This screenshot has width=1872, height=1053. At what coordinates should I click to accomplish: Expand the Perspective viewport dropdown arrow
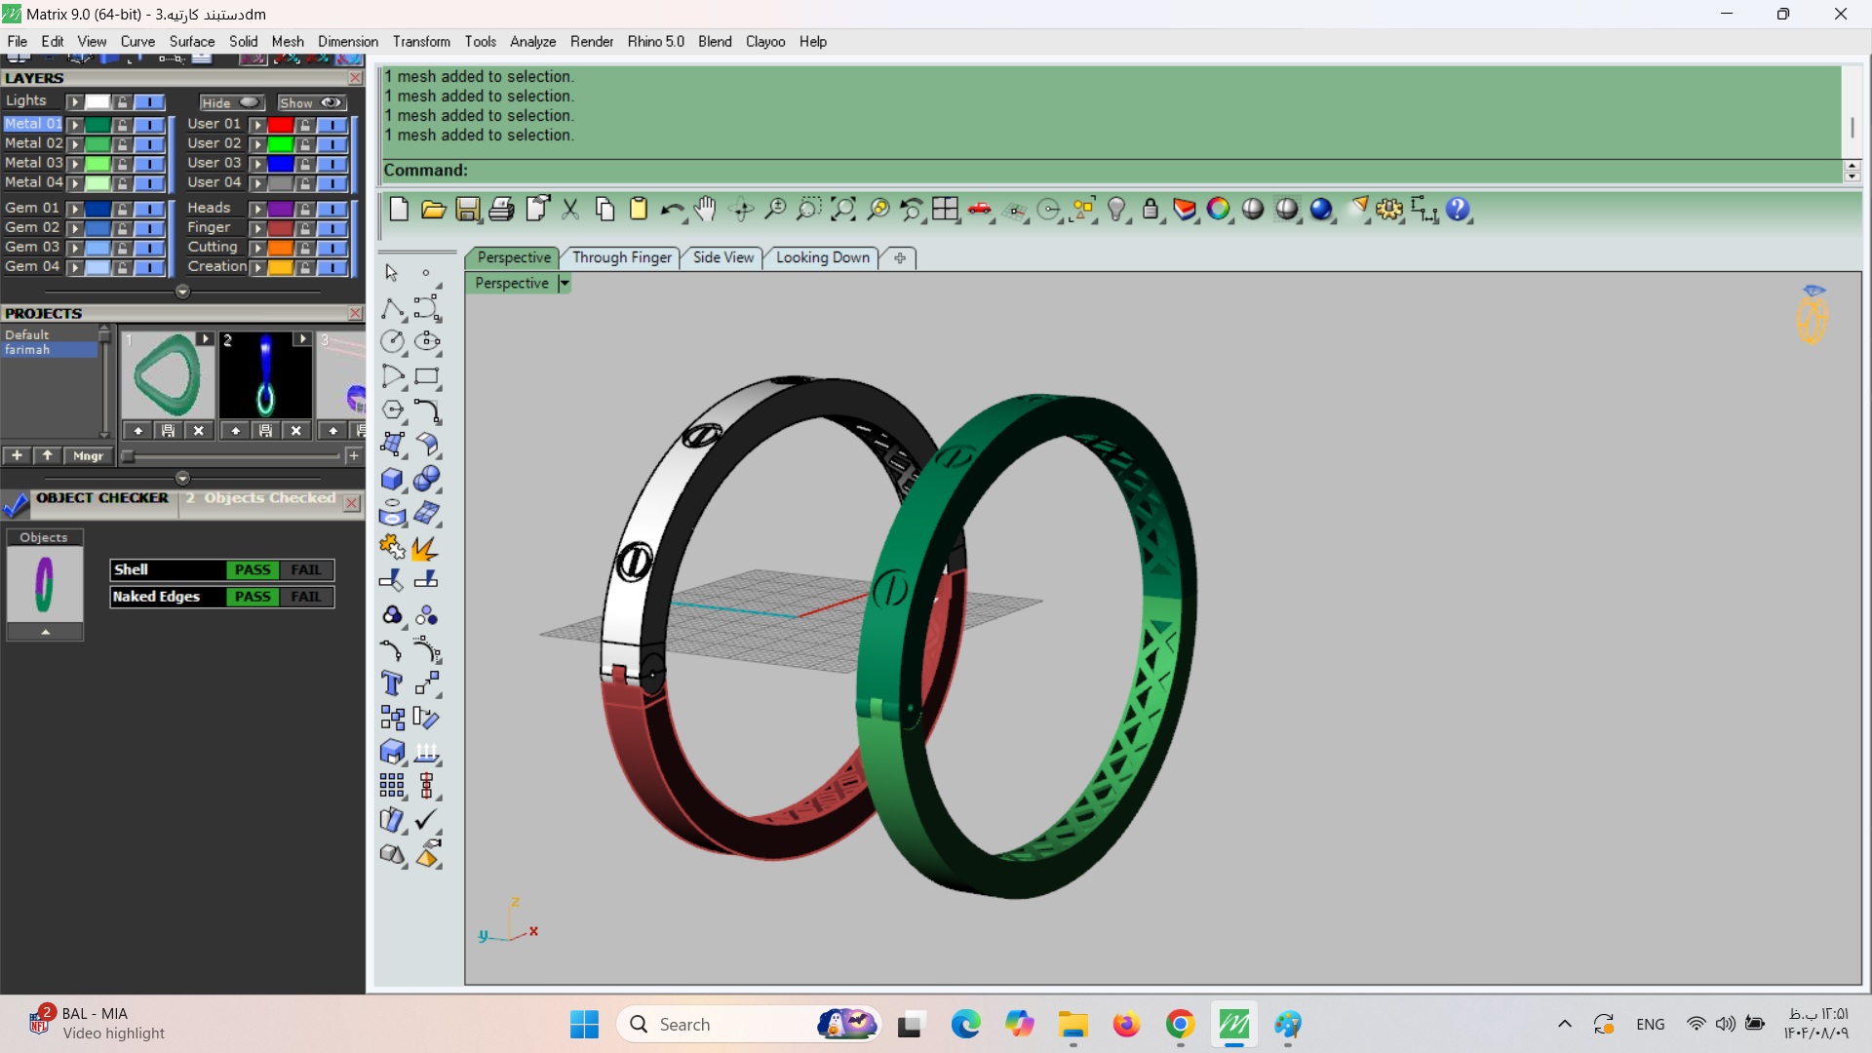564,284
